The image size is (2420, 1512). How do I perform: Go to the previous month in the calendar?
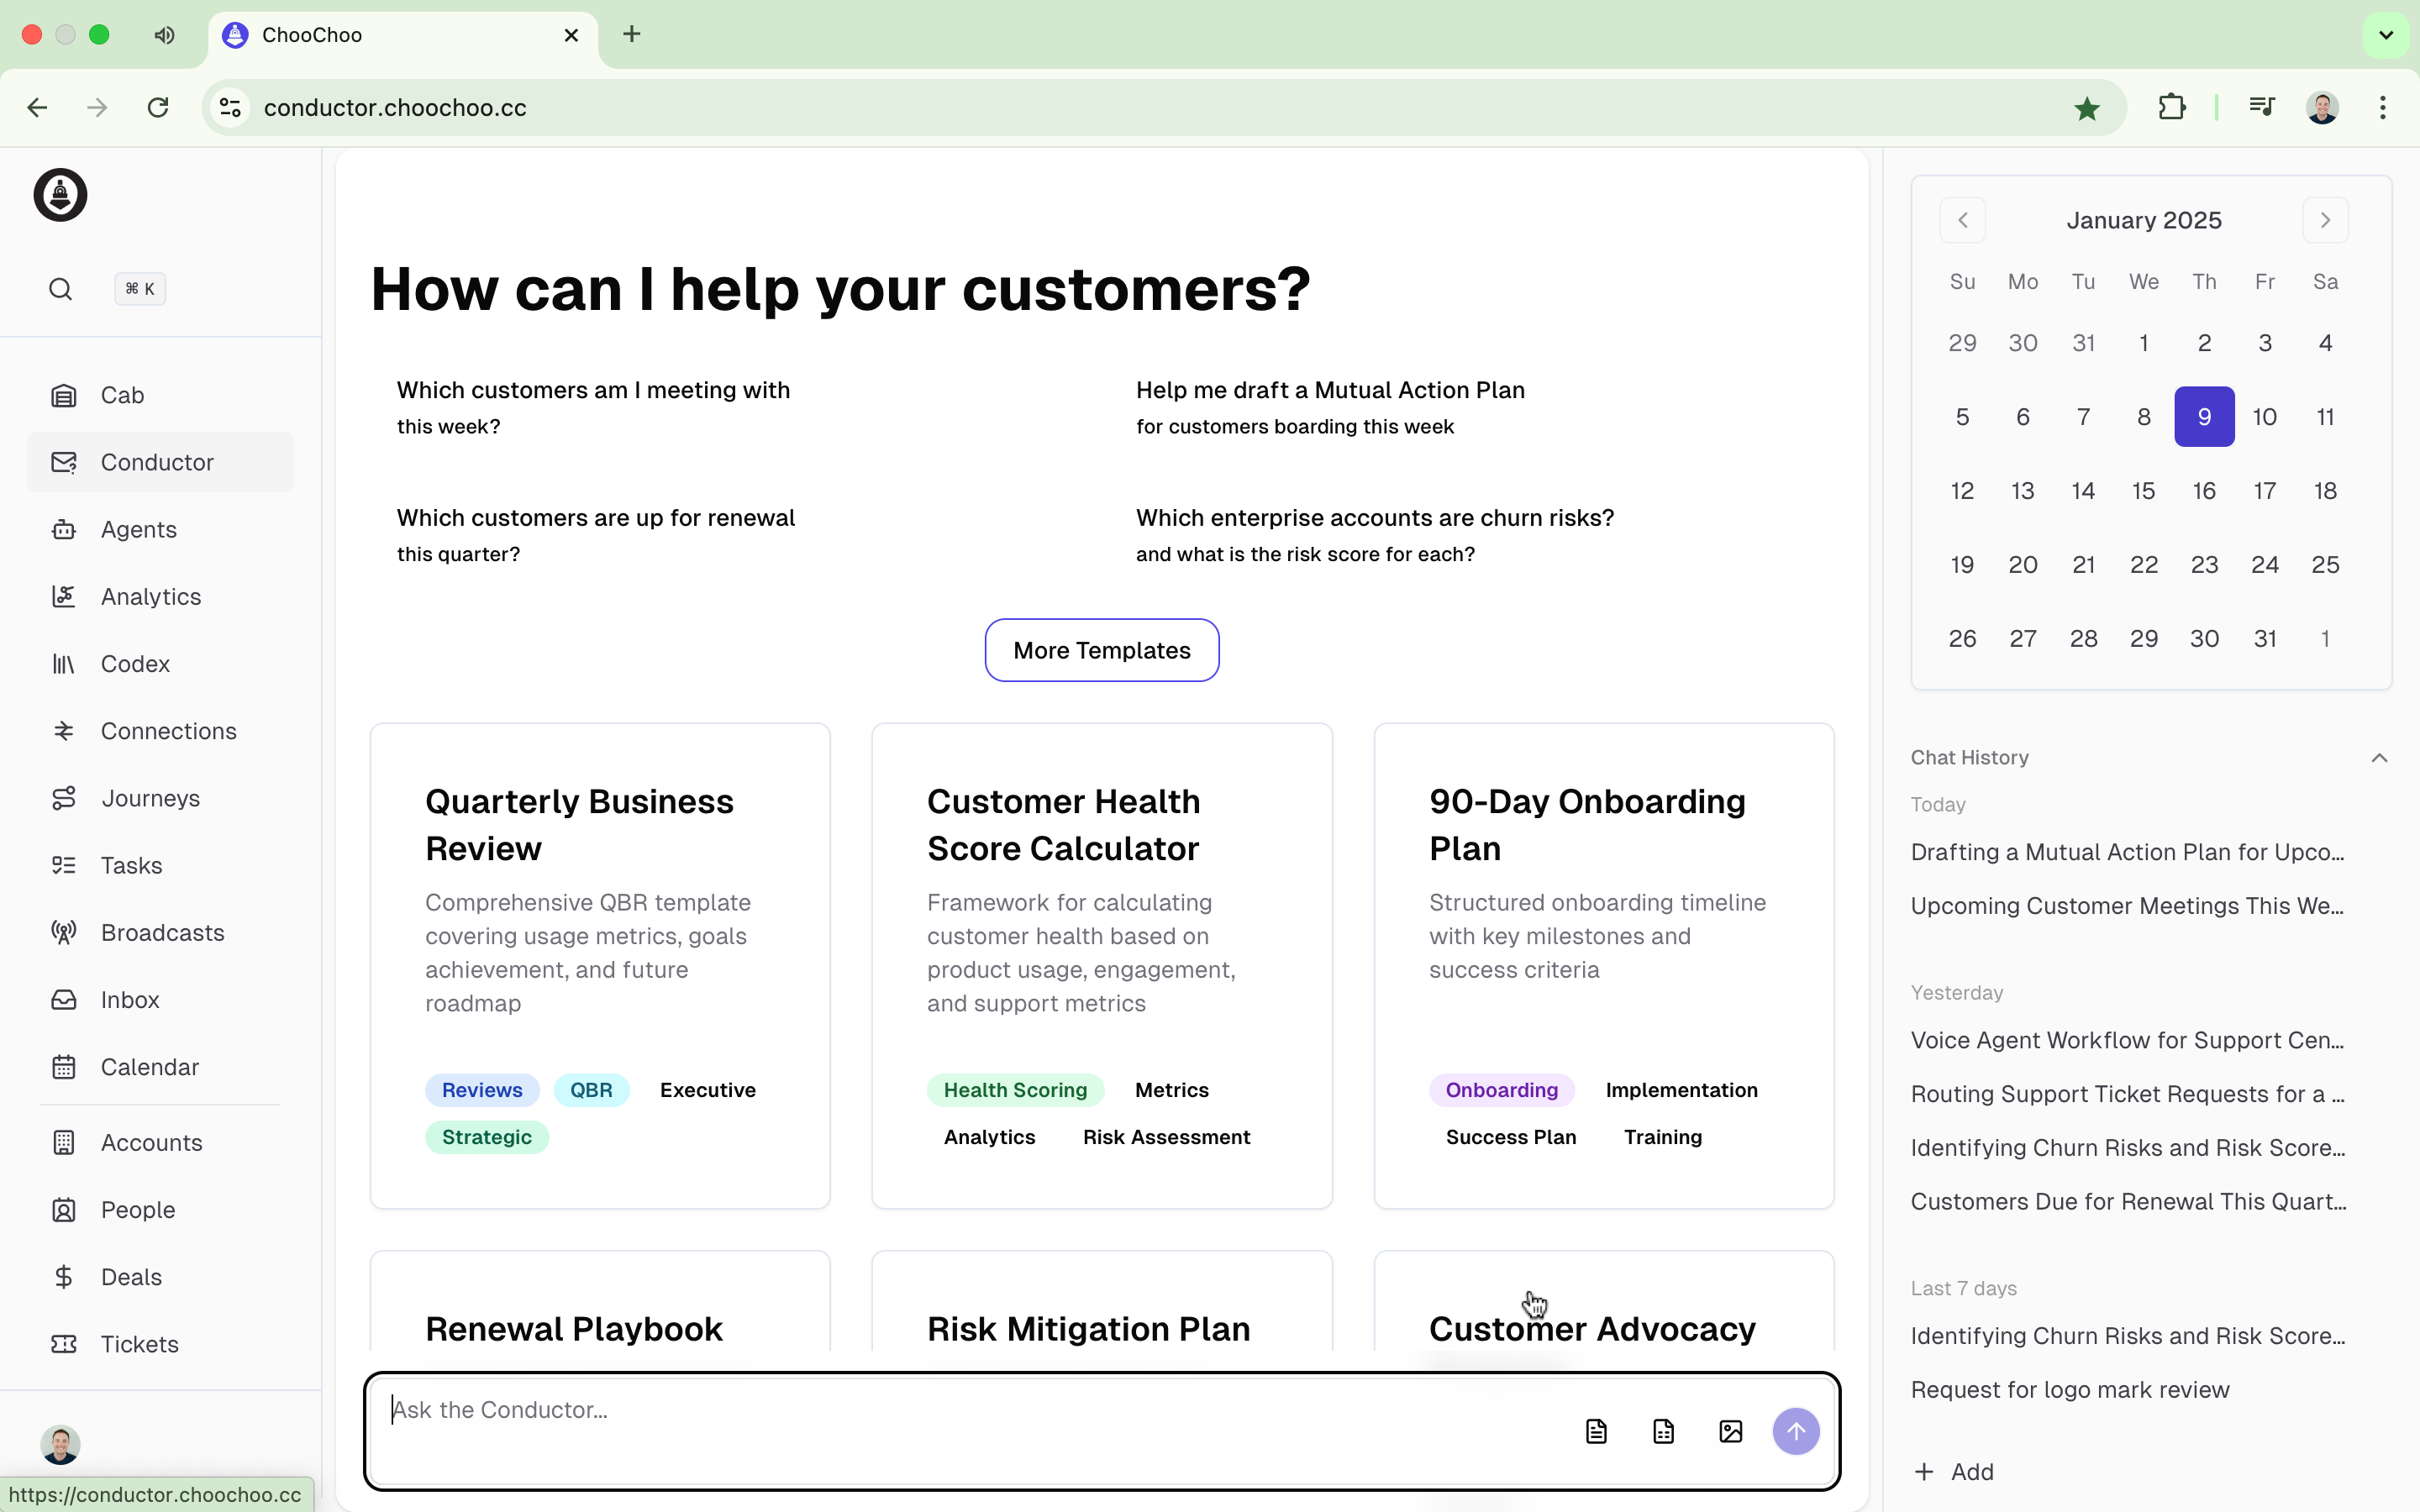[x=1962, y=220]
